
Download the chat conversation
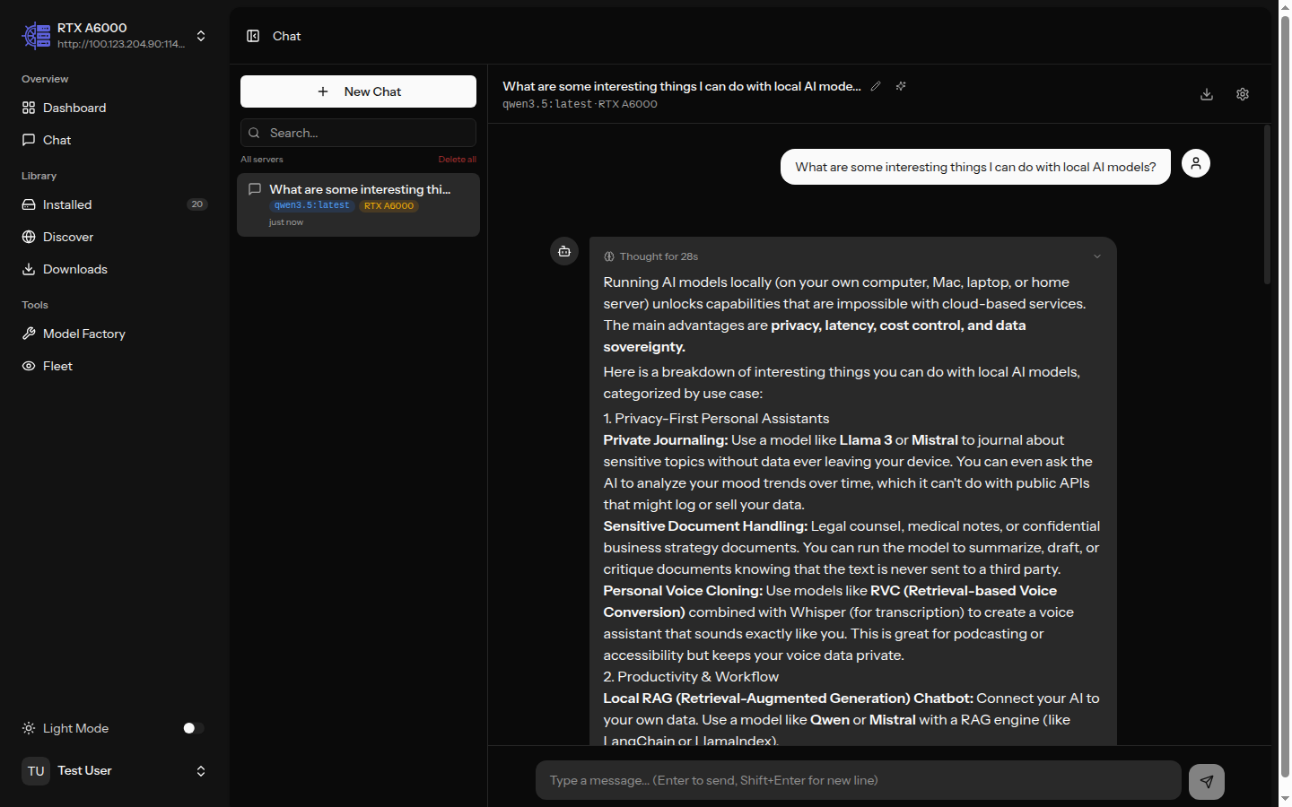[1207, 94]
